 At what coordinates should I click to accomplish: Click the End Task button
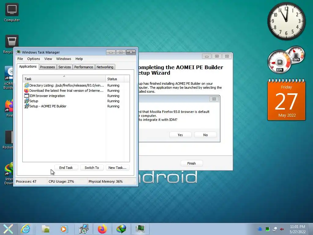(x=66, y=168)
